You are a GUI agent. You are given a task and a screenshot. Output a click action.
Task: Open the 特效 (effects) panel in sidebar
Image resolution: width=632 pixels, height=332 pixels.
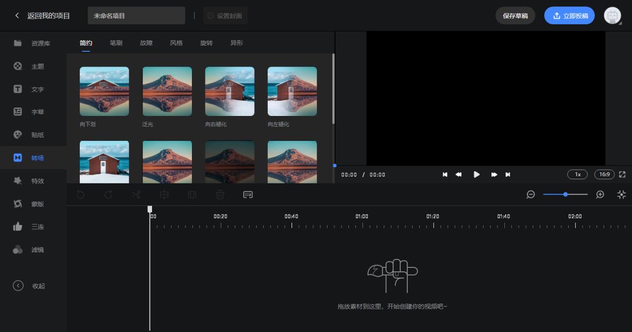pos(33,180)
